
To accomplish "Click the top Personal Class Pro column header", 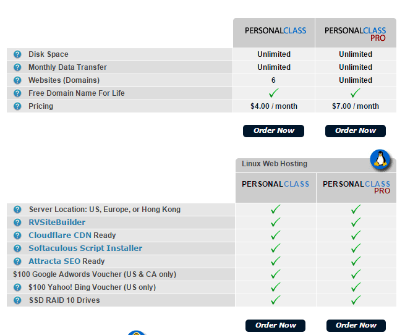I will click(x=356, y=33).
